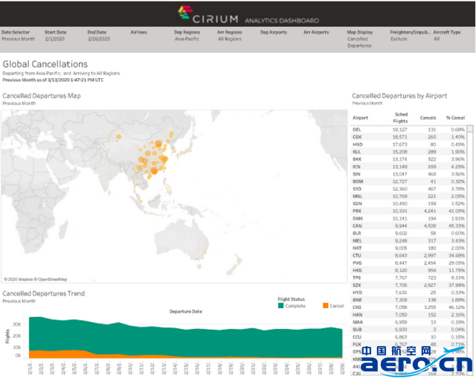Click the green Complete legend swatch
The image size is (476, 381).
281,306
